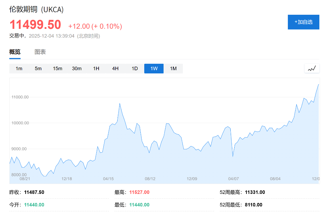Select the 15m timeframe

[x=58, y=68]
